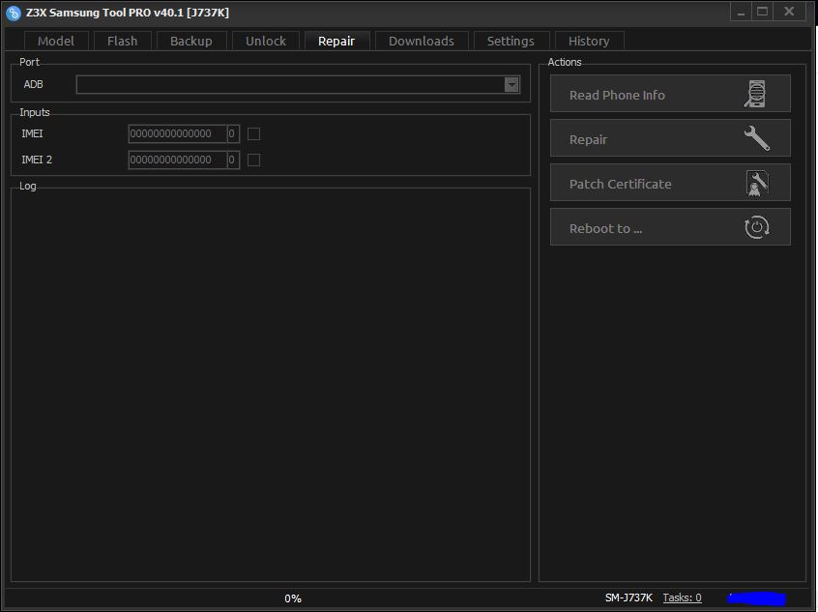Open the Tasks: 0 link

pyautogui.click(x=682, y=597)
